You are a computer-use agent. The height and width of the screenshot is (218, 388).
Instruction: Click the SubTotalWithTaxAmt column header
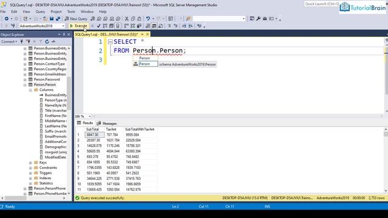click(x=139, y=129)
